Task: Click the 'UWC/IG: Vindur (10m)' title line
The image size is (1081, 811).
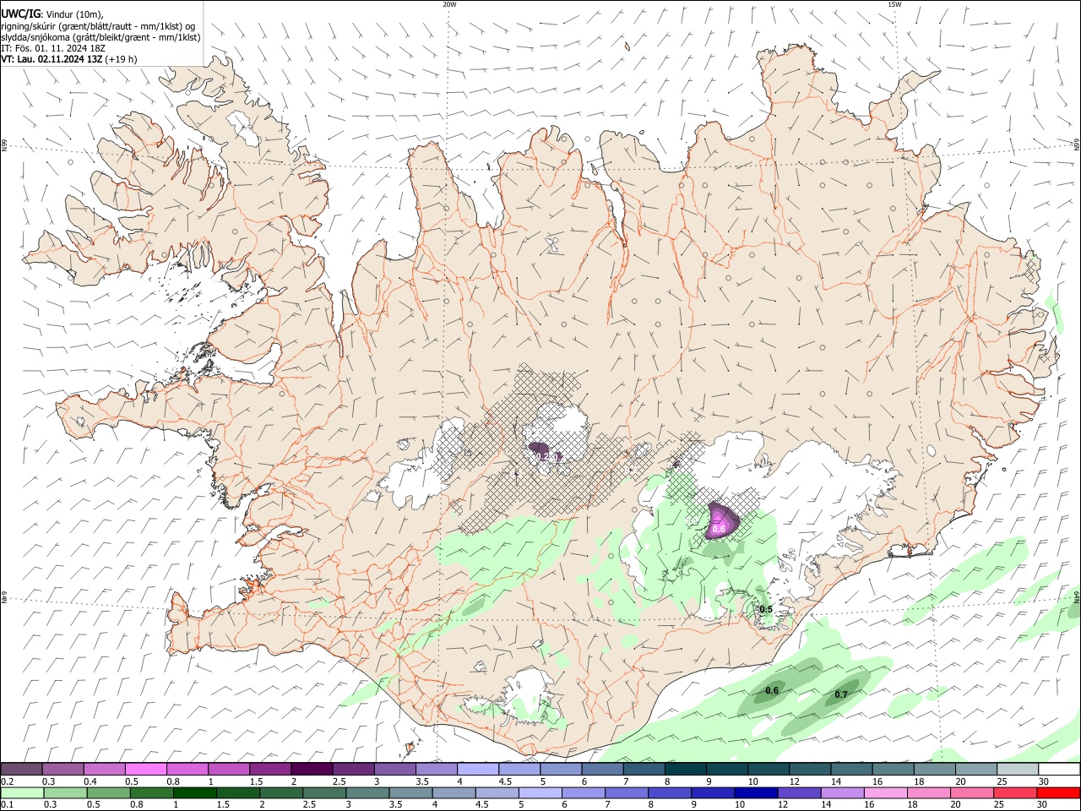Action: click(52, 14)
